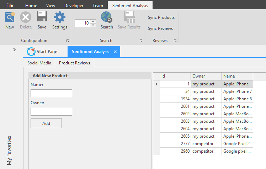Click Id cell 2602
This screenshot has width=266, height=169.
(175, 114)
